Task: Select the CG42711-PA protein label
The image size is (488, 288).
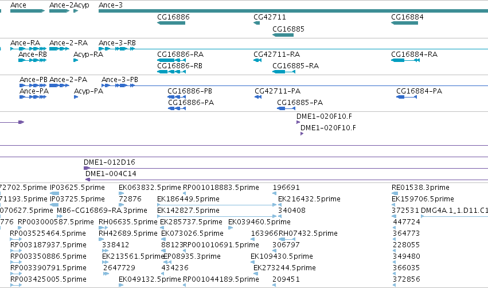Action: click(278, 91)
